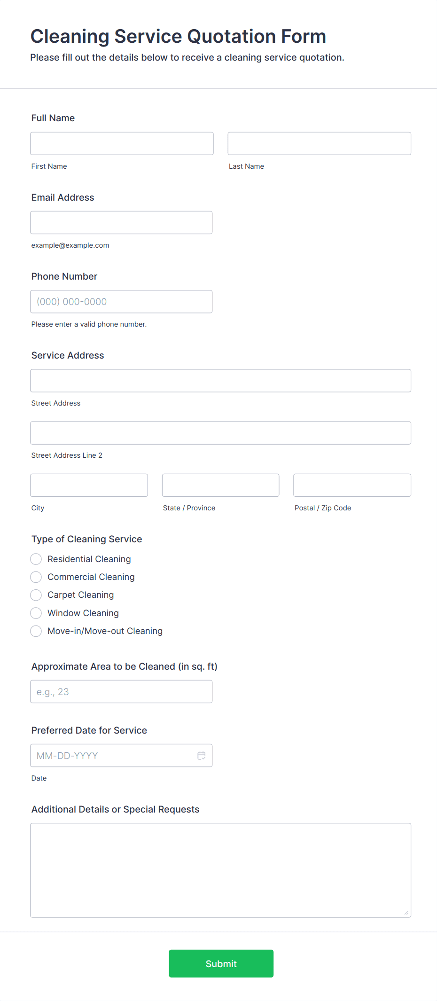The image size is (437, 1001).
Task: Click the Street Address Line 2 field
Action: (220, 433)
